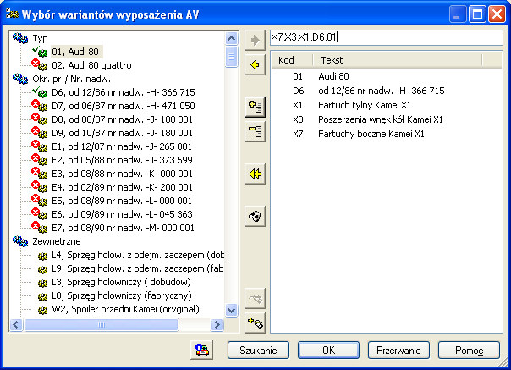Image resolution: width=511 pixels, height=370 pixels.
Task: Select row X7 Fartuchy boczne Kamei X1
Action: point(387,134)
